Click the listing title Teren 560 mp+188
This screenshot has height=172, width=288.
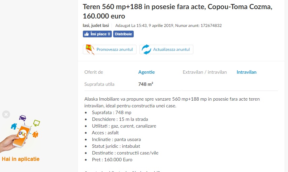click(x=178, y=11)
